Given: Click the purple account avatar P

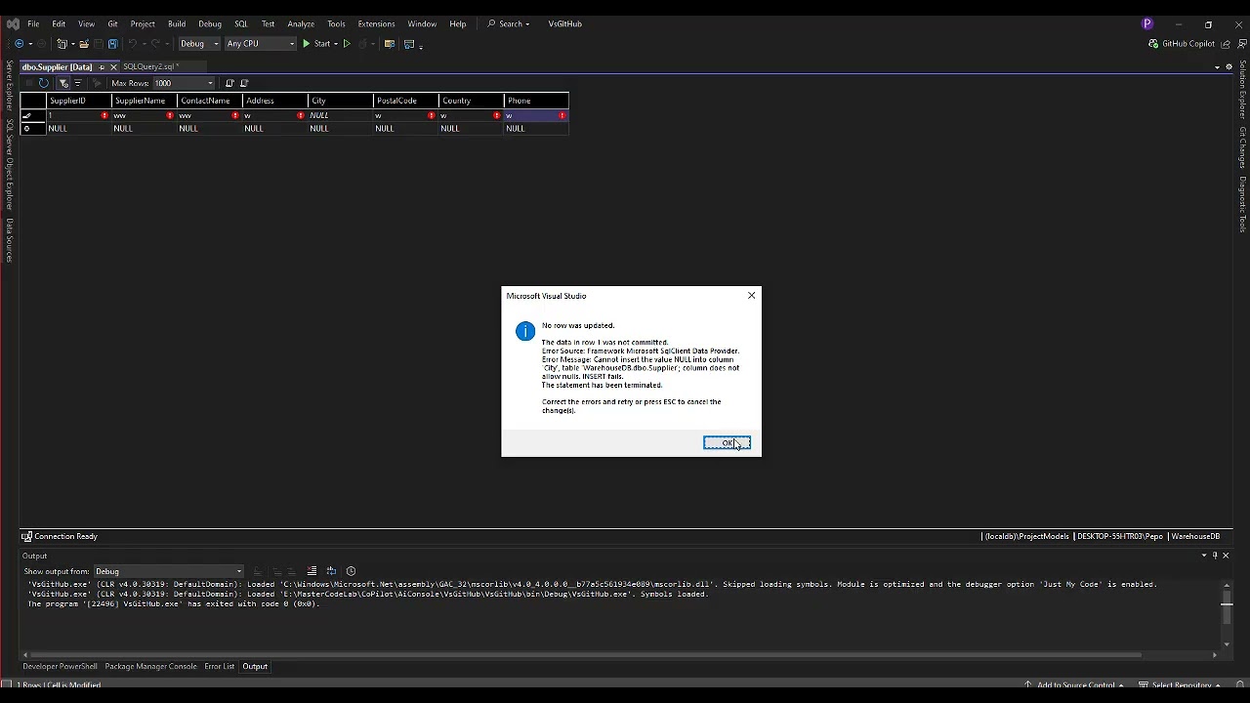Looking at the screenshot, I should 1147,23.
